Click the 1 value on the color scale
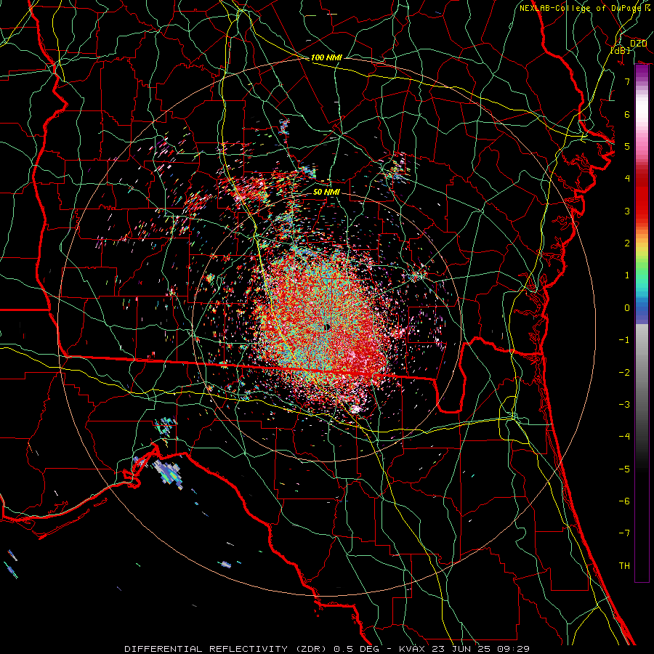 point(626,275)
